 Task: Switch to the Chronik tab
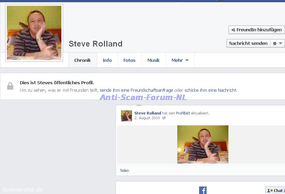[x=82, y=60]
